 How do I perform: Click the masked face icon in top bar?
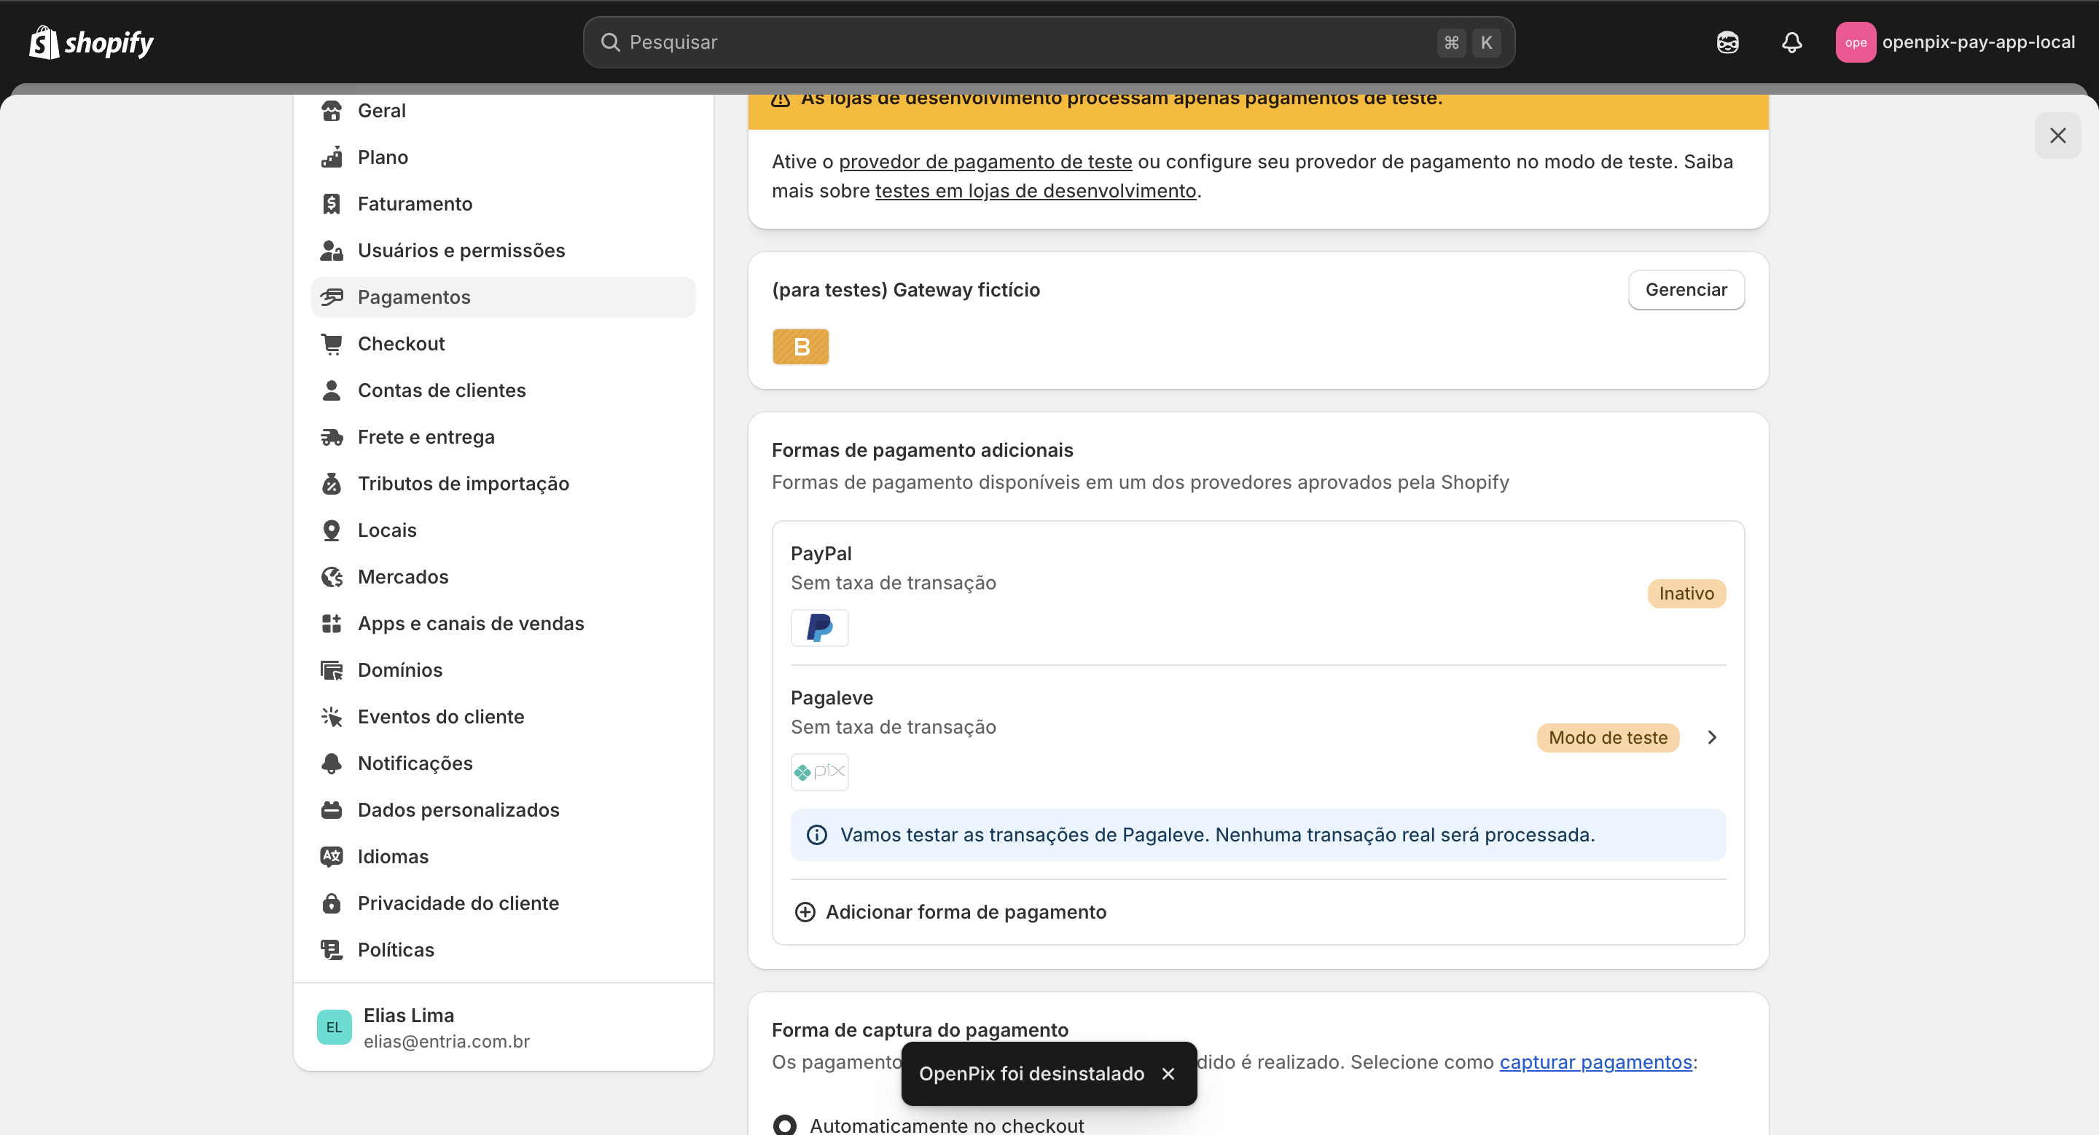pyautogui.click(x=1728, y=42)
